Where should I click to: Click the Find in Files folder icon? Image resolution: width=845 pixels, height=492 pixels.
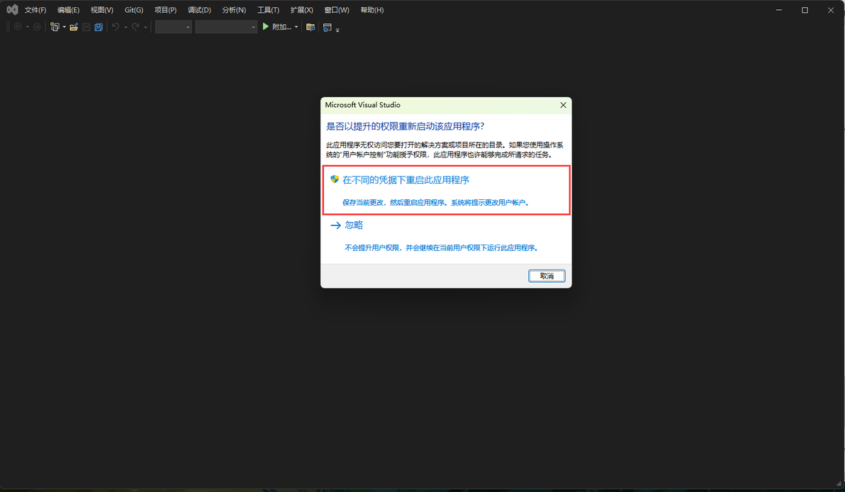(x=310, y=27)
